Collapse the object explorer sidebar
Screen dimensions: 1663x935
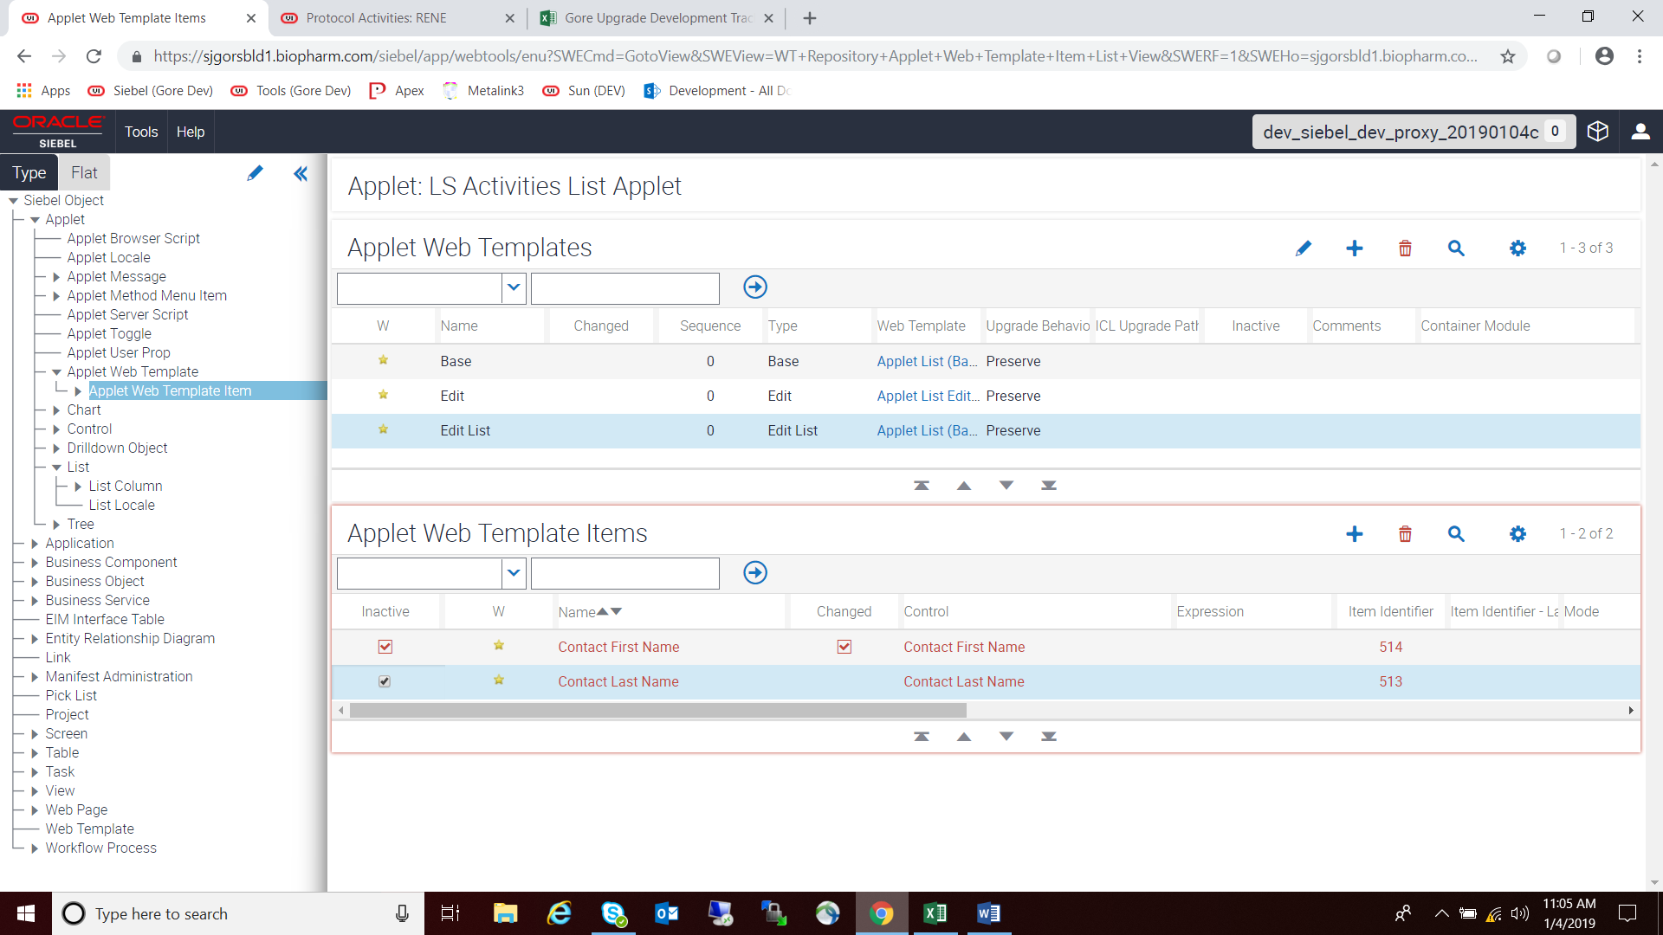[x=300, y=173]
